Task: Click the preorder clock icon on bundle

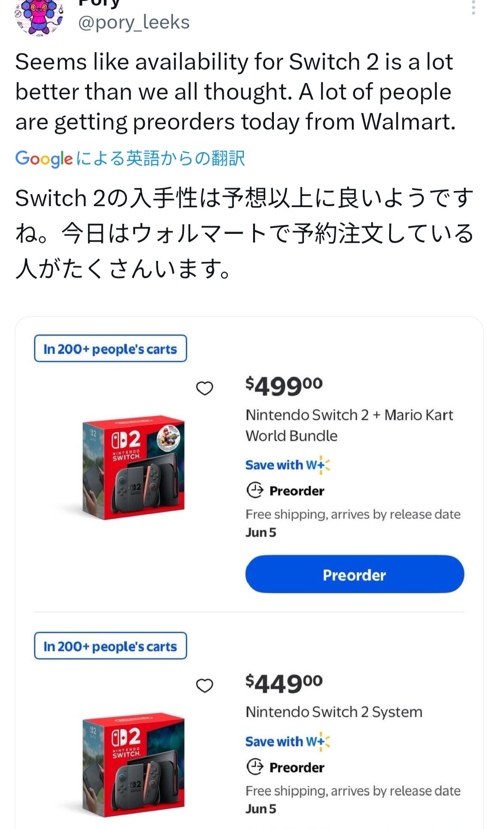Action: pyautogui.click(x=255, y=490)
